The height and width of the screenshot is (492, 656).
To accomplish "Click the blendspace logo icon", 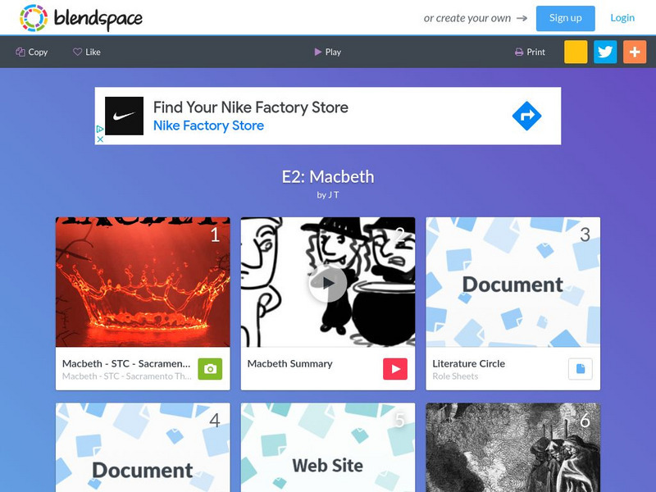I will [x=34, y=18].
